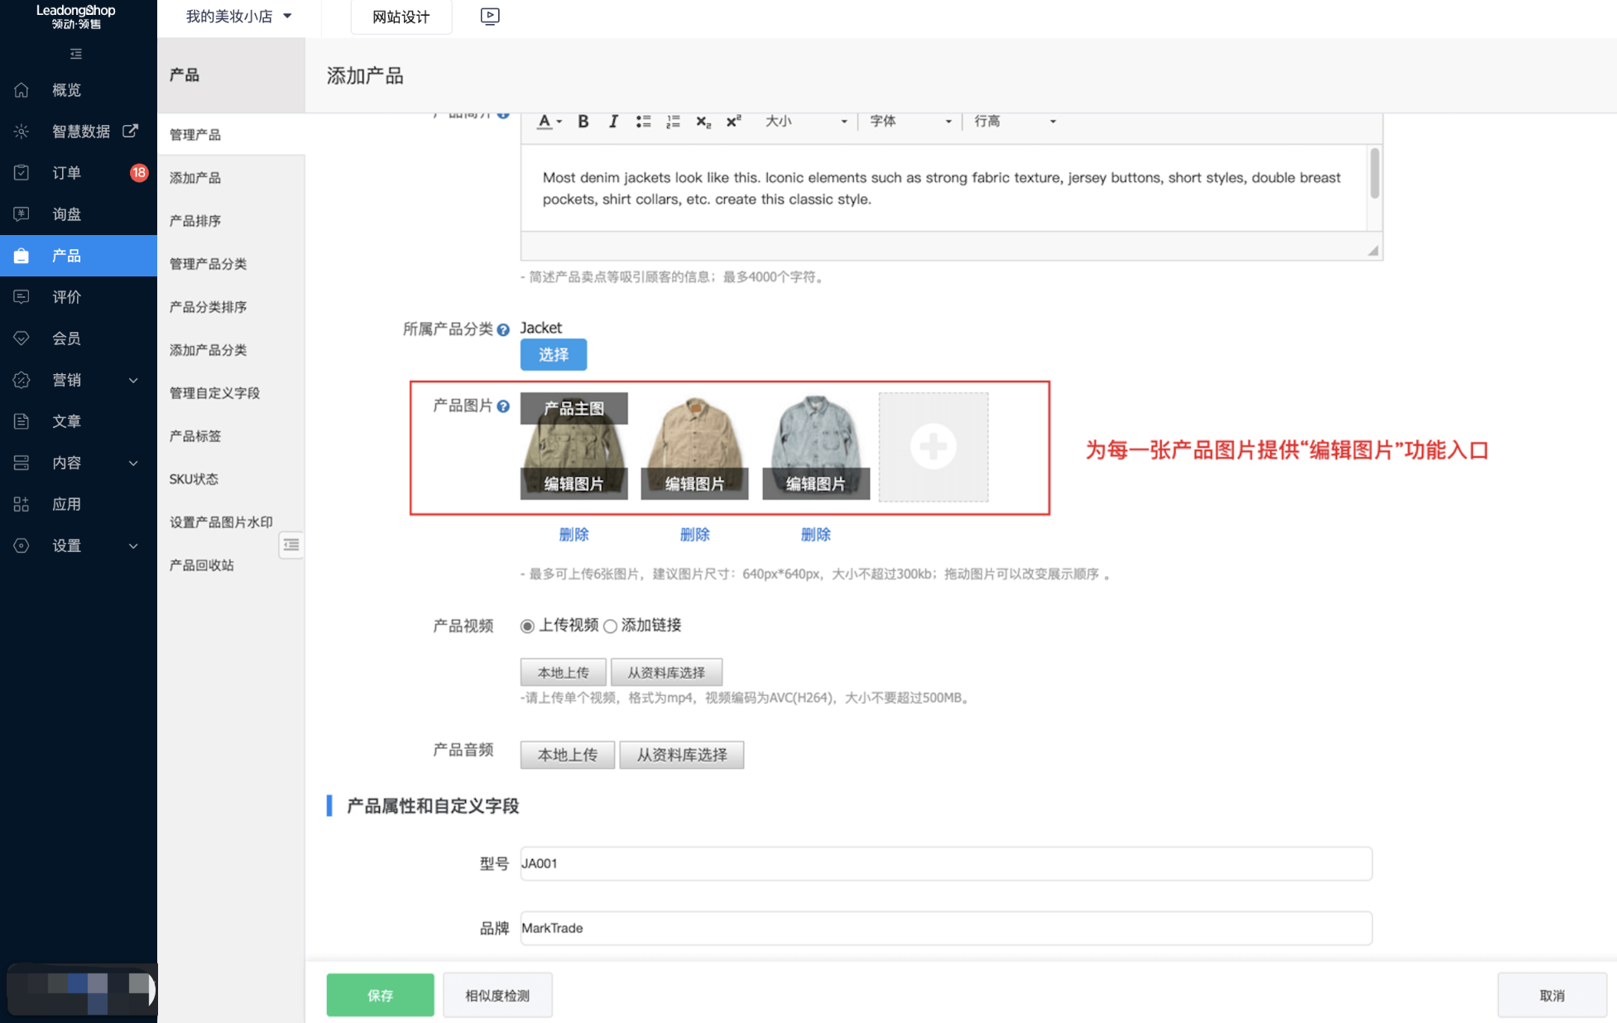Delete the first product image via 删除
The image size is (1617, 1023).
click(573, 534)
